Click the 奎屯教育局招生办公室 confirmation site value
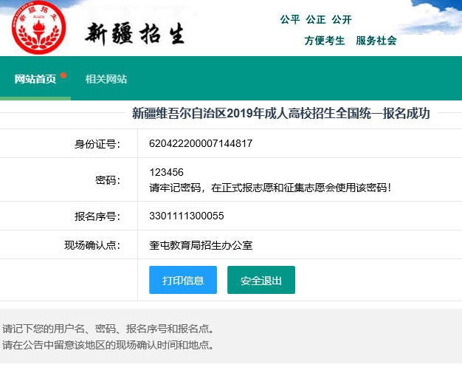Viewport: 462px width, 370px height. coord(201,244)
